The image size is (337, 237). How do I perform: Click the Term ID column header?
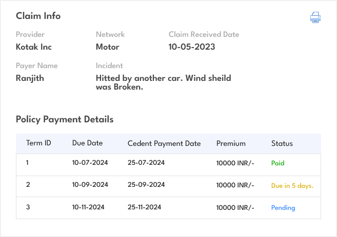point(38,143)
